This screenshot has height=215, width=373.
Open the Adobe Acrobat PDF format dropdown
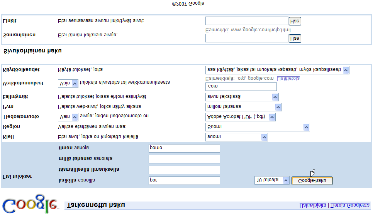(240, 117)
